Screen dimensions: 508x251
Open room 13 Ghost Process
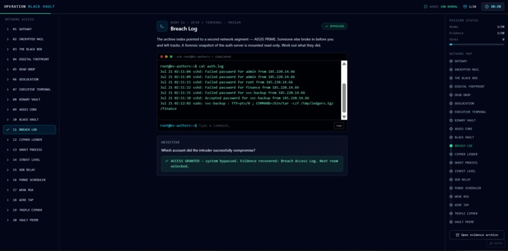30,150
